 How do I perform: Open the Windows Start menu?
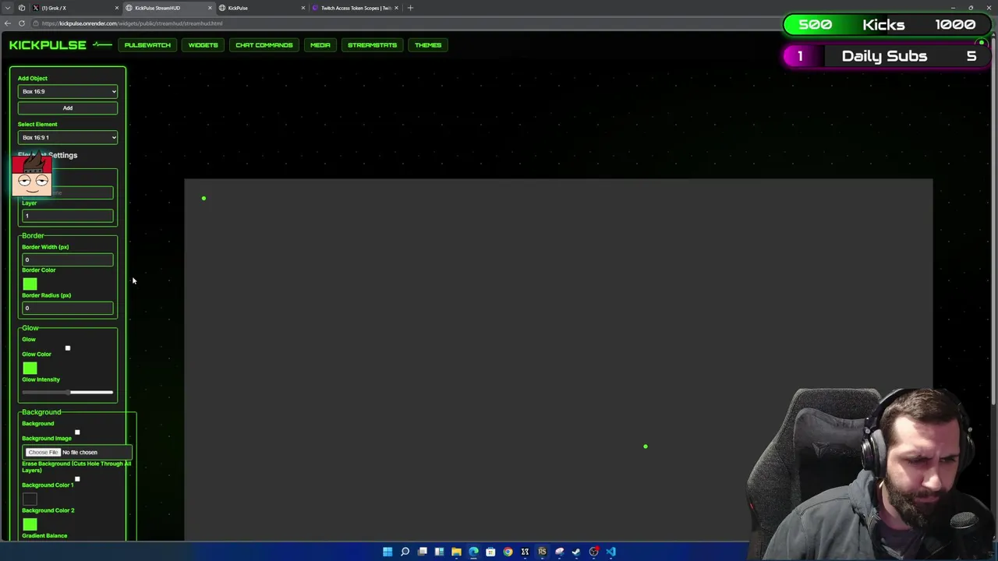click(x=388, y=552)
